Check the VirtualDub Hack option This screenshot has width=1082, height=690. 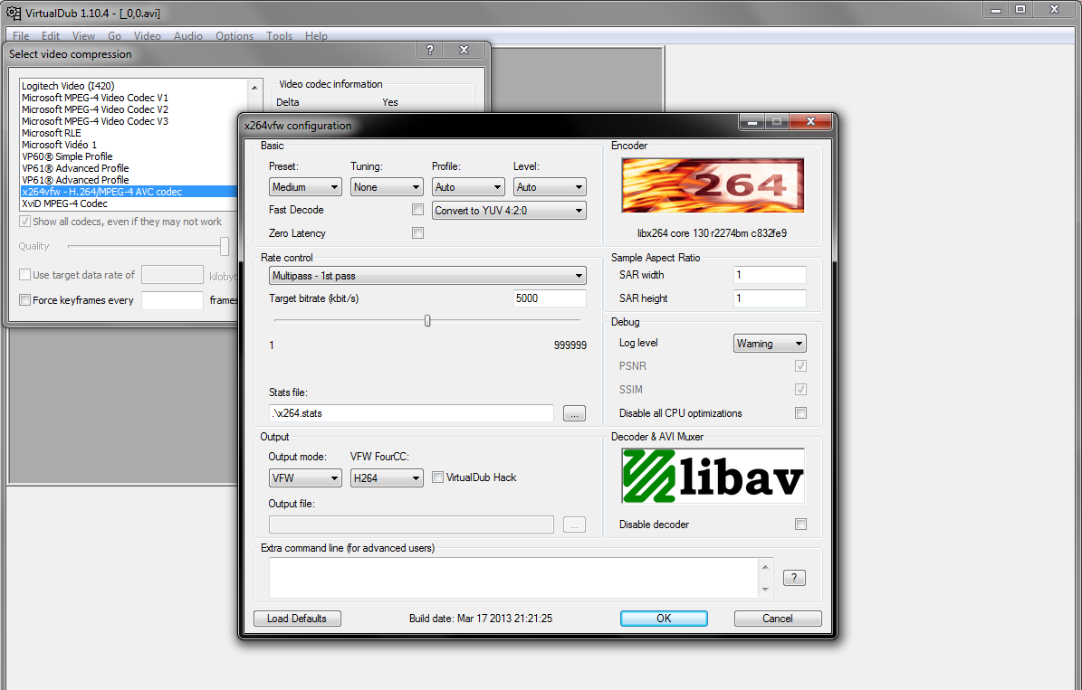437,477
